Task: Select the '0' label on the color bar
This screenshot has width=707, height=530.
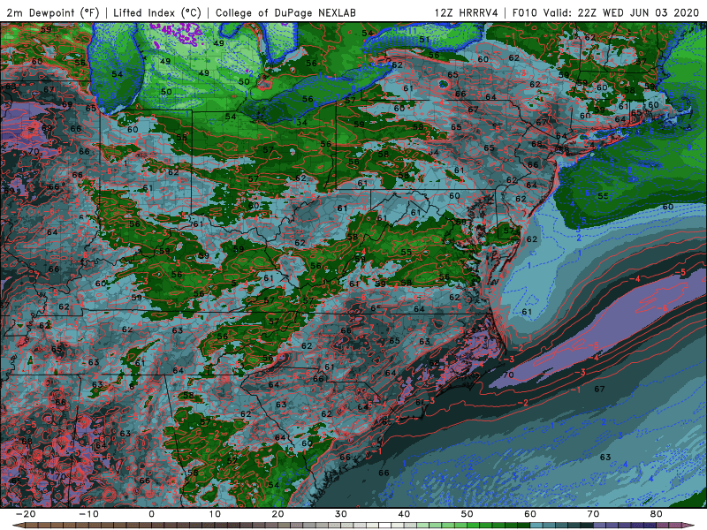Action: [151, 514]
